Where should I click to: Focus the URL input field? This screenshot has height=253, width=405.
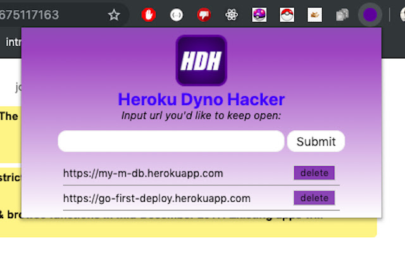pos(171,141)
